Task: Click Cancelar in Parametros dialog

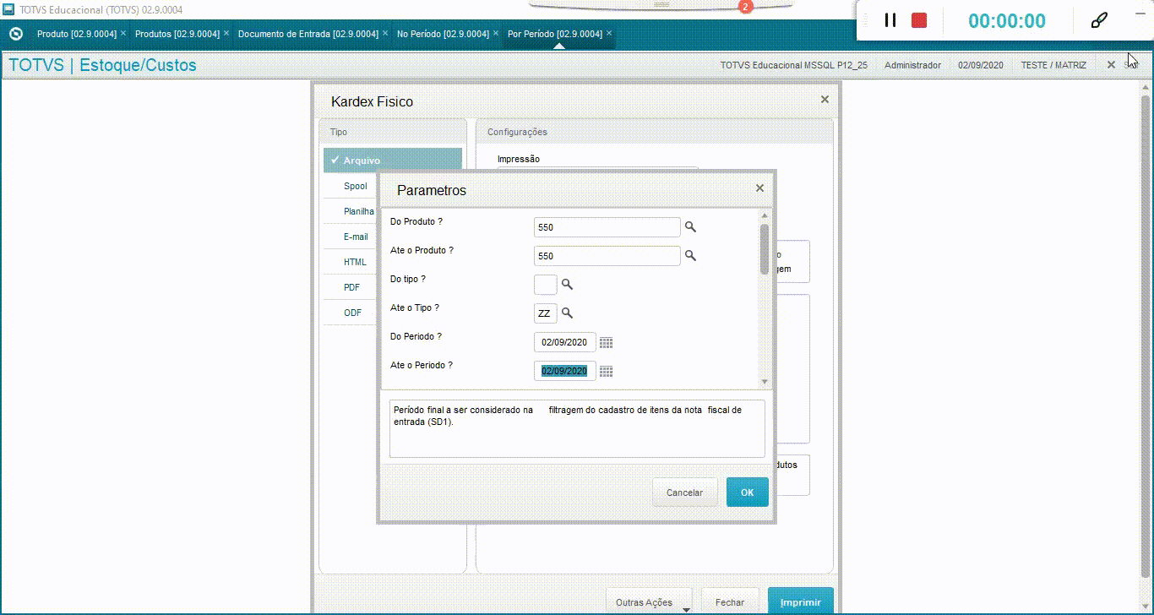Action: 685,492
